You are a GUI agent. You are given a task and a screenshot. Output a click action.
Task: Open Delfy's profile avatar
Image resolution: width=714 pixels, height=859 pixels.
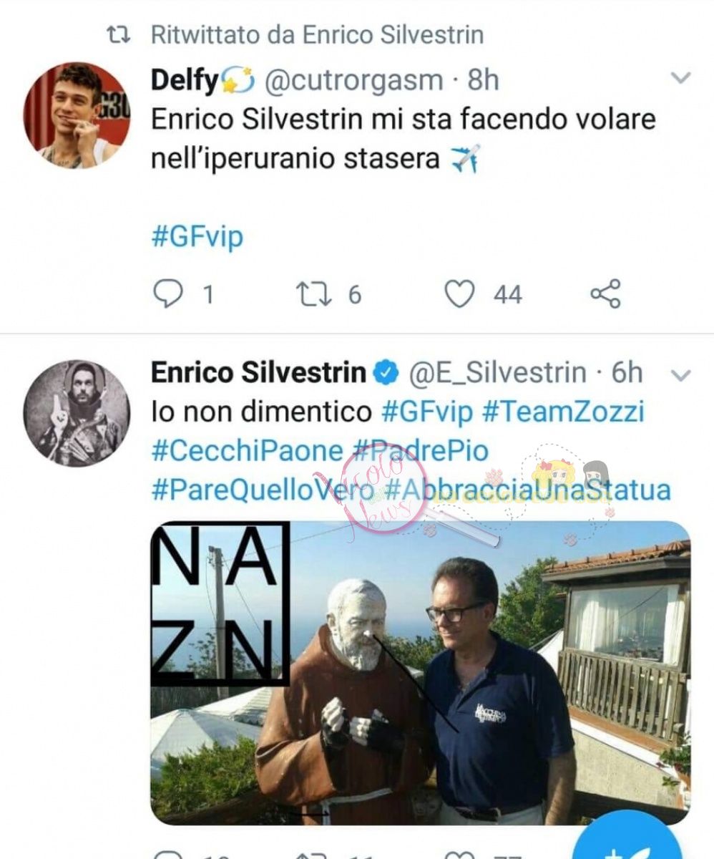77,115
